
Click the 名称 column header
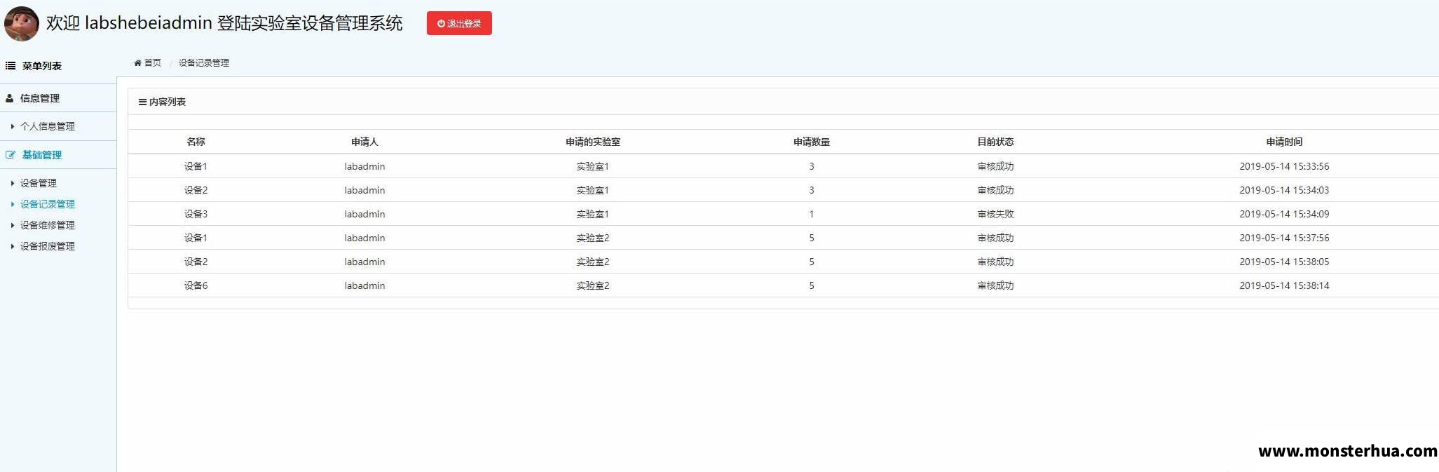(196, 142)
